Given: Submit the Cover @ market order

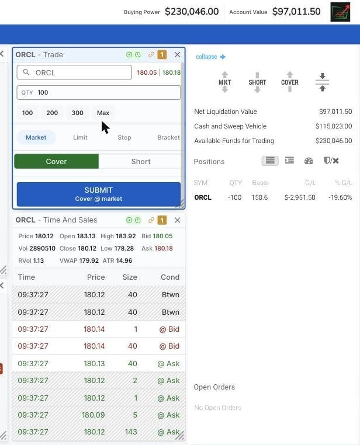Looking at the screenshot, I should pos(99,194).
